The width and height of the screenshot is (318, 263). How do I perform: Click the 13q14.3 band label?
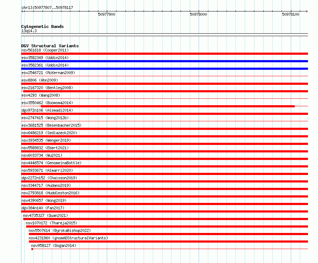tap(29, 31)
